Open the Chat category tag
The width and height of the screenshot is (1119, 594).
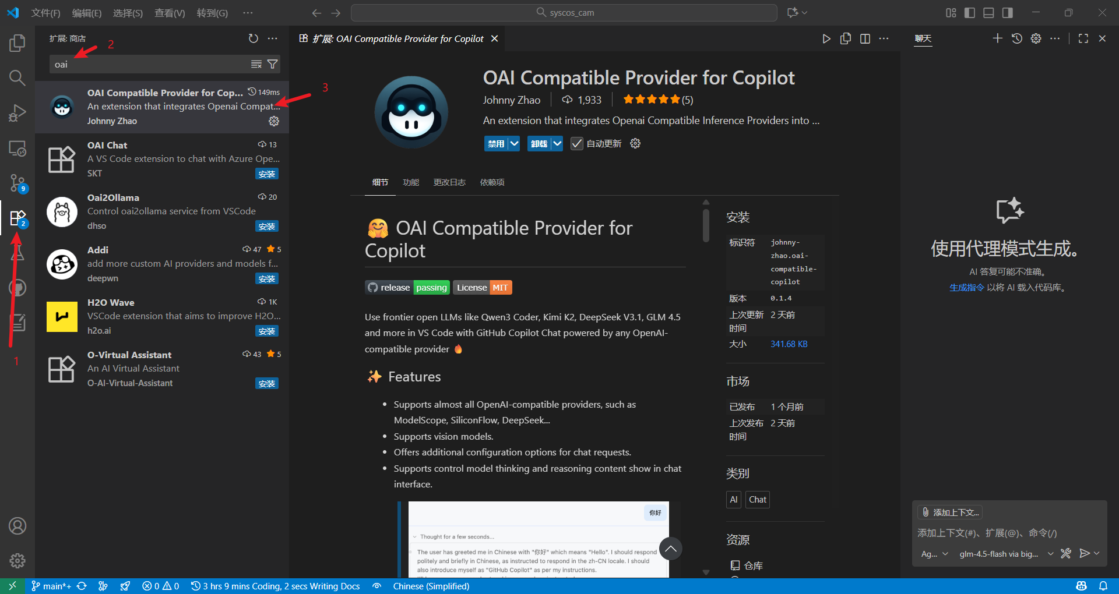[758, 499]
